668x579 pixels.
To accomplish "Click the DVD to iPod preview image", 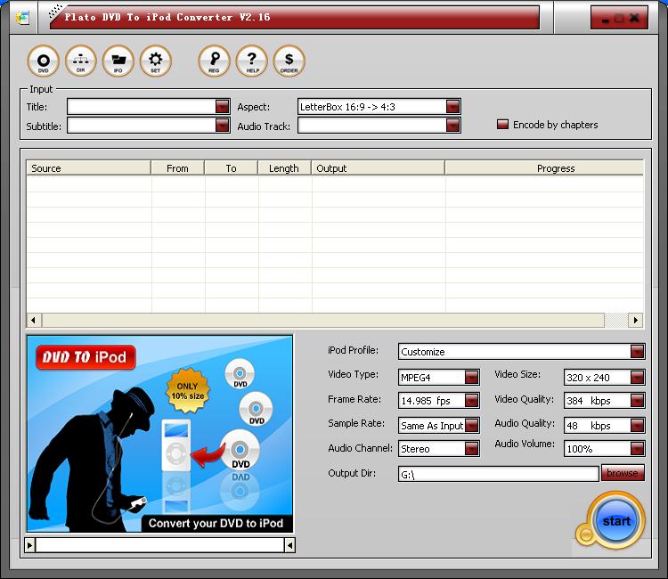I will [159, 434].
